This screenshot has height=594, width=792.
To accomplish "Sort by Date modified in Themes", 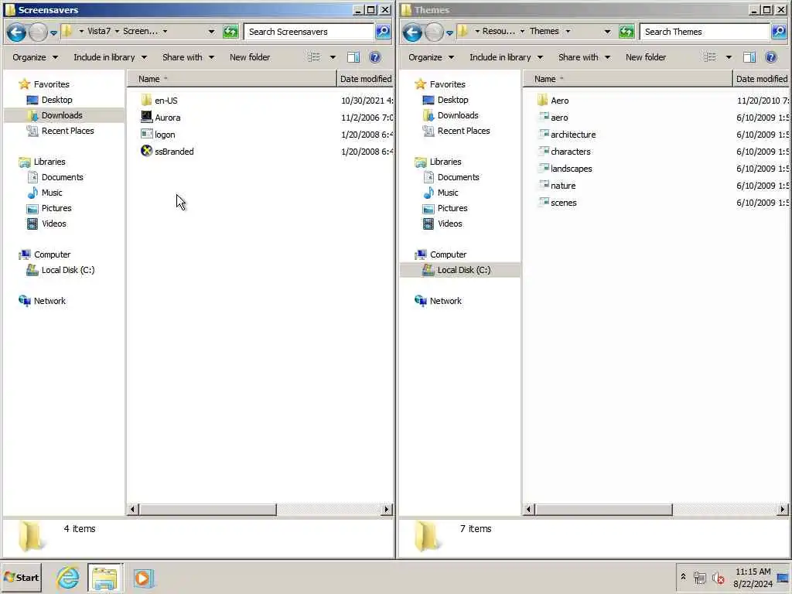I will click(761, 79).
